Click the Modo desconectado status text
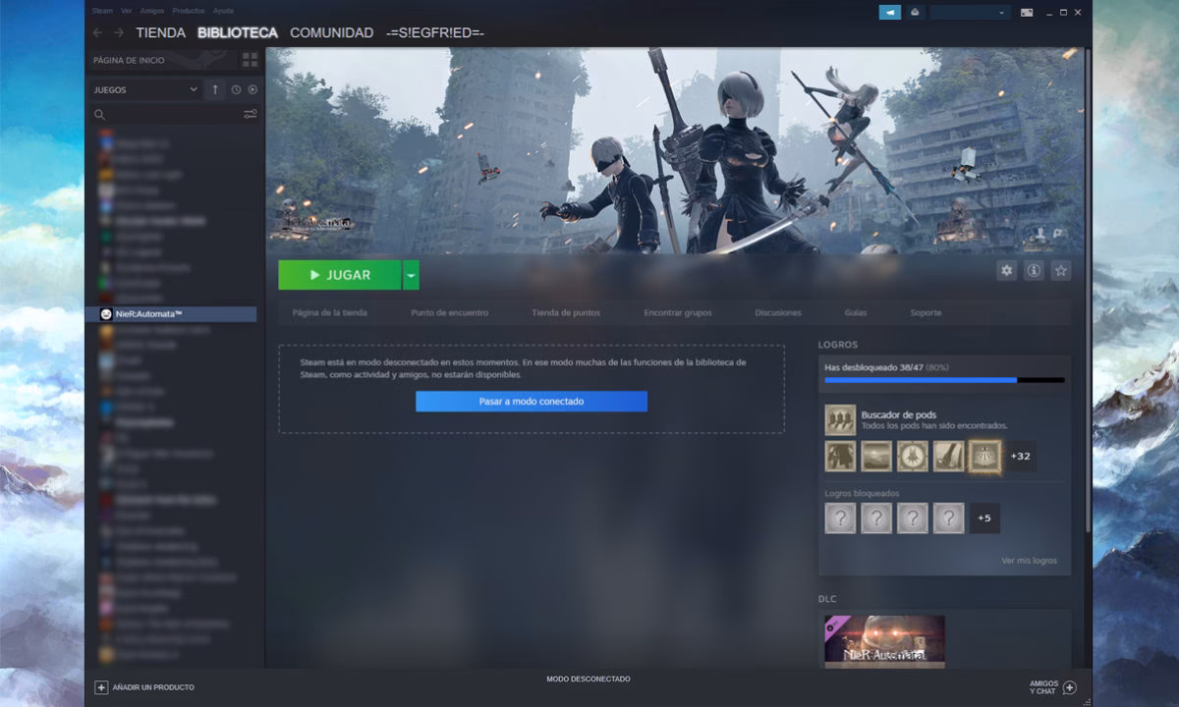 [x=589, y=680]
